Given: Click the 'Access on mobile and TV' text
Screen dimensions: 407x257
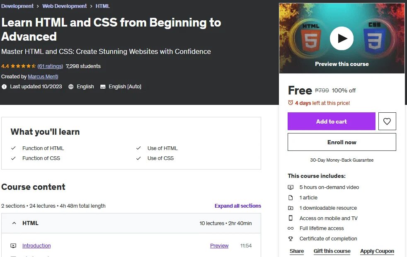Looking at the screenshot, I should 329,218.
